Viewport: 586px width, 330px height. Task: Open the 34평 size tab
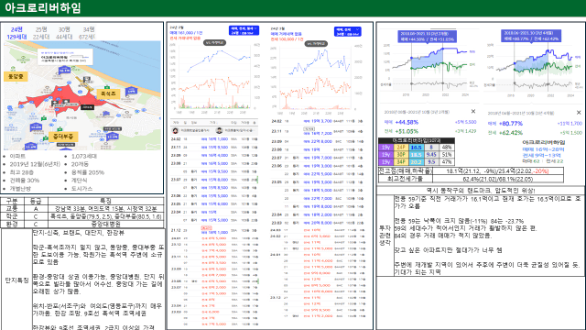click(x=87, y=33)
